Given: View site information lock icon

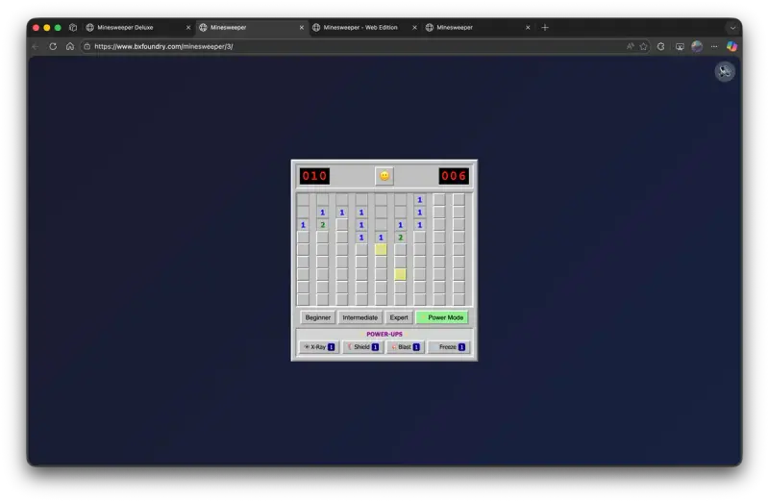Looking at the screenshot, I should click(x=87, y=46).
